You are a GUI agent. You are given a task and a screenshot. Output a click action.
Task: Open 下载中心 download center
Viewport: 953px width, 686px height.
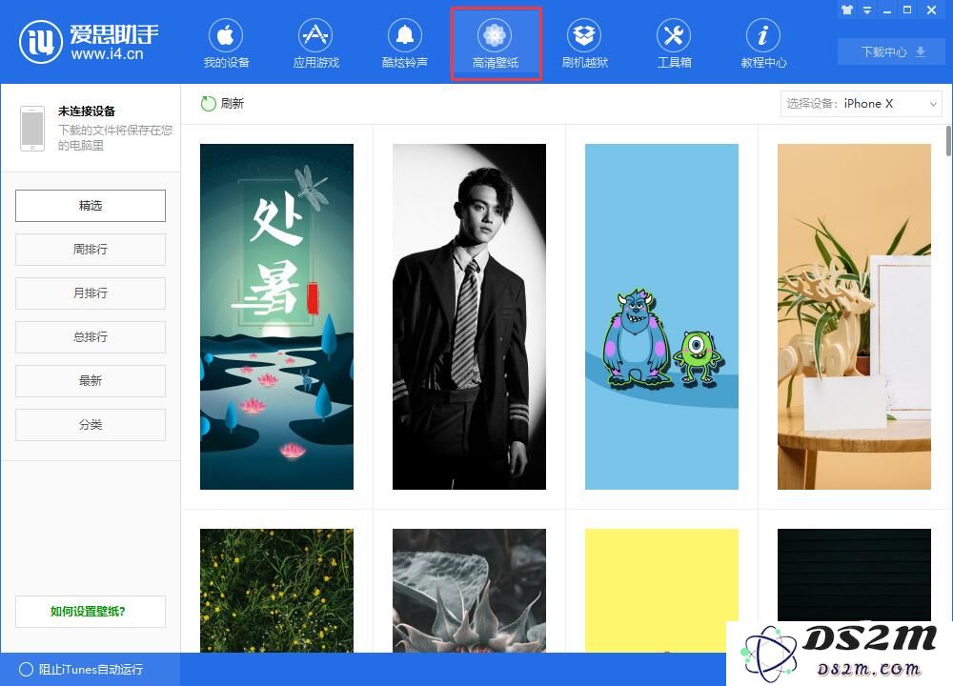click(891, 51)
